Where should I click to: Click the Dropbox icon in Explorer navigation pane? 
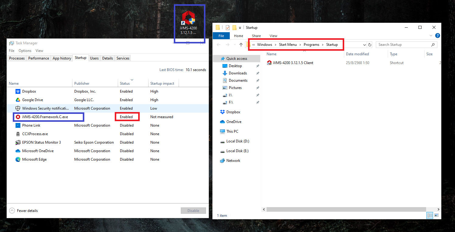(x=222, y=112)
